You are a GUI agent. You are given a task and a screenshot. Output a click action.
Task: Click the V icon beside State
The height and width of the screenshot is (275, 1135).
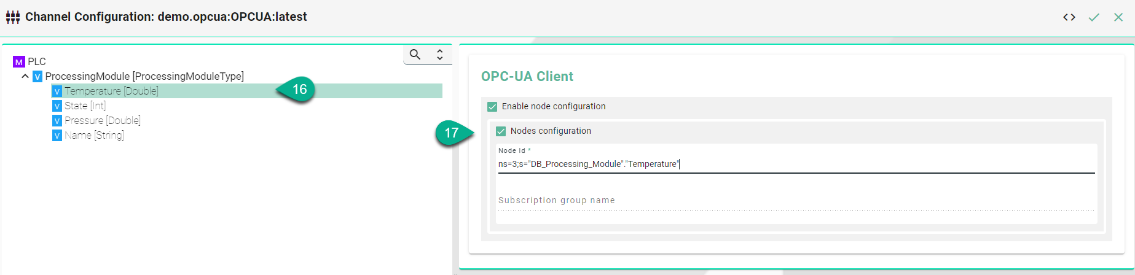(57, 106)
